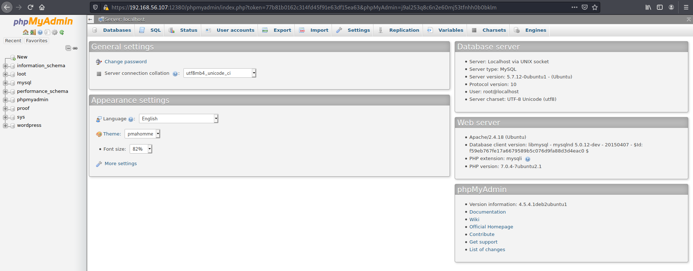Expand the loot database in tree

coord(5,74)
